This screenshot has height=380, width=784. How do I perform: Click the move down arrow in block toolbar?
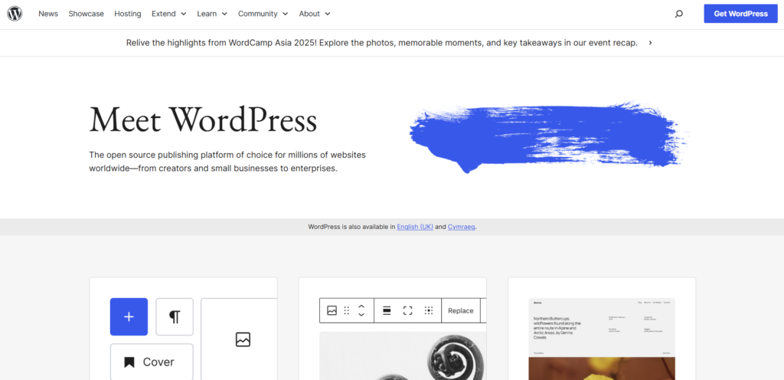coord(361,315)
